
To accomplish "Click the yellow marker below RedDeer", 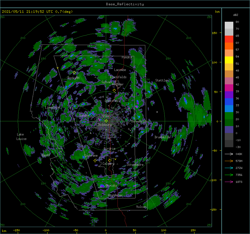I will (x=114, y=90).
